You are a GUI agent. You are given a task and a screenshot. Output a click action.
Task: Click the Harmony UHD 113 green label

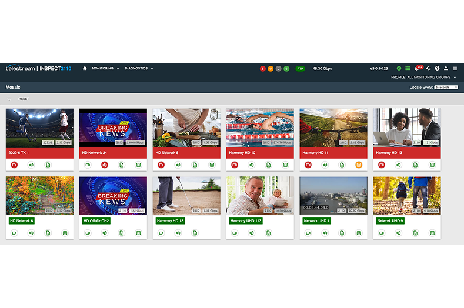point(246,221)
